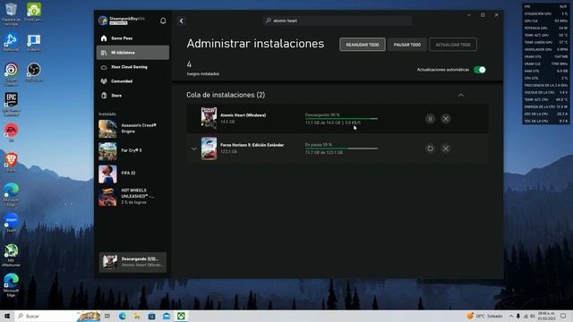This screenshot has width=573, height=322.
Task: Click the Xbox app taskbar icon
Action: [181, 316]
